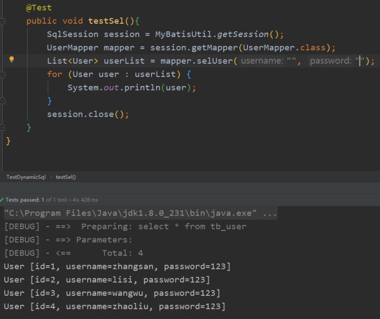380x319 pixels.
Task: Click the Preparing select debug line
Action: pyautogui.click(x=125, y=227)
